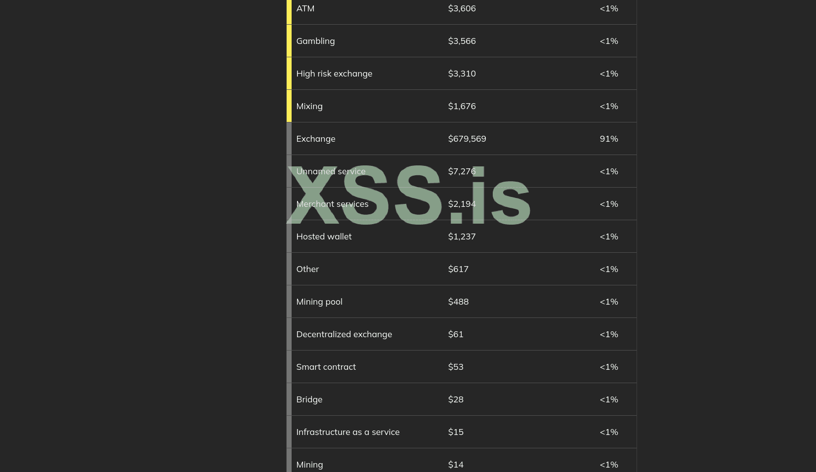
Task: Select Infrastructure as a service label
Action: coord(348,432)
